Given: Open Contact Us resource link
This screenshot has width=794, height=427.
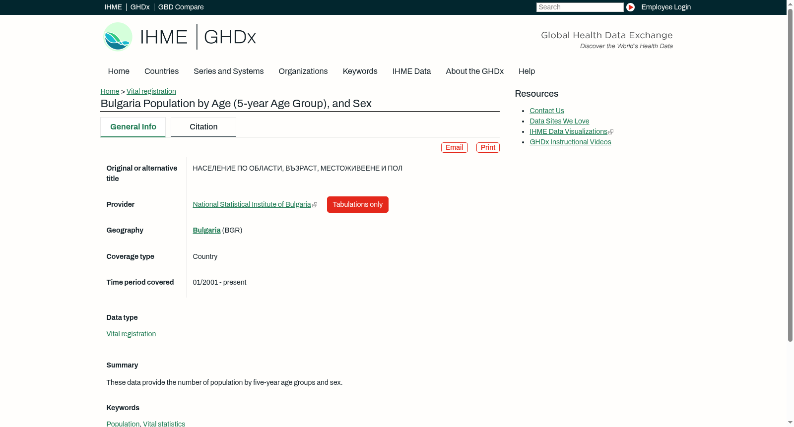Looking at the screenshot, I should pos(547,111).
